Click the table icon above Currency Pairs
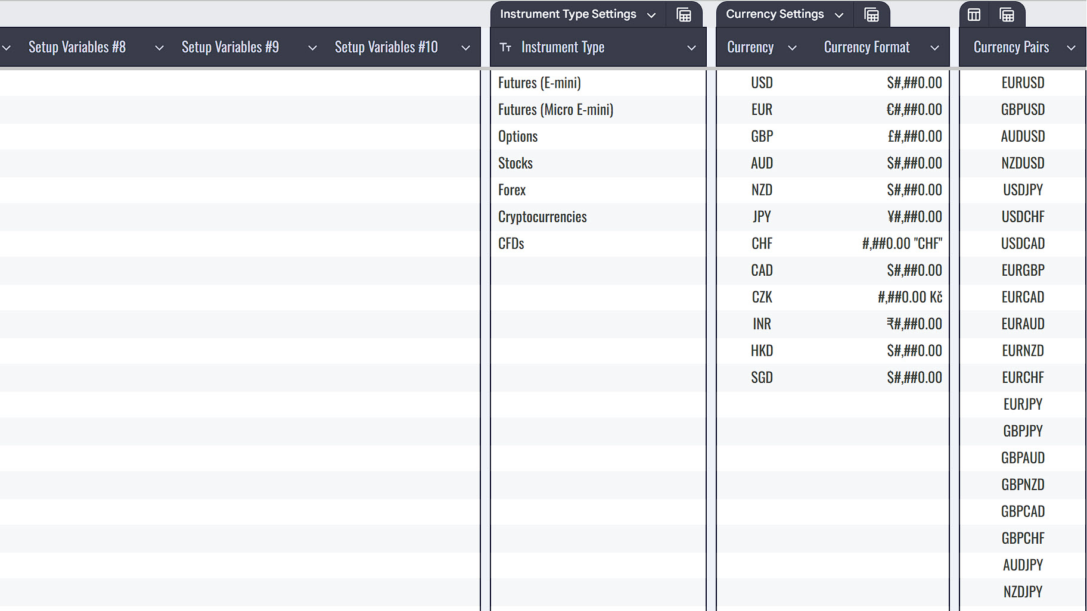The image size is (1087, 611). [x=974, y=15]
